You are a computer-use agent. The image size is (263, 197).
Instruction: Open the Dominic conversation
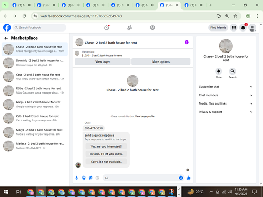click(x=35, y=63)
